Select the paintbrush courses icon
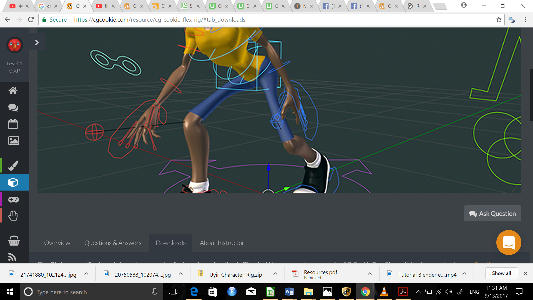This screenshot has height=300, width=533. (x=13, y=165)
